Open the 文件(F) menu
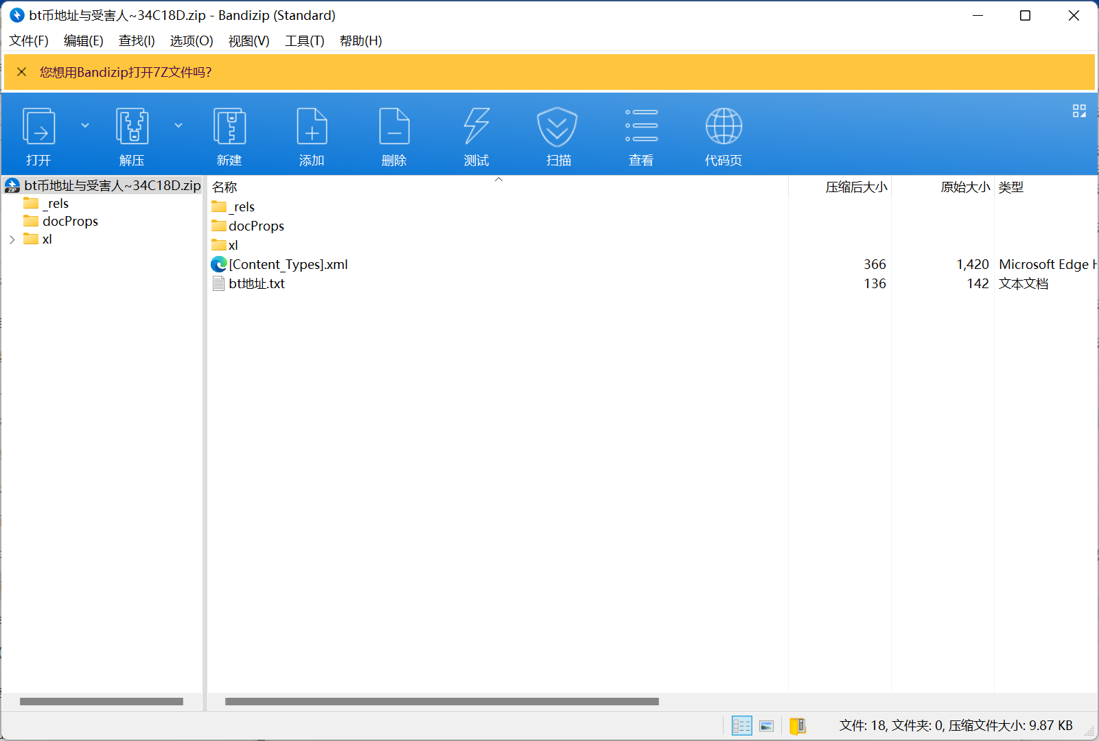 click(29, 40)
